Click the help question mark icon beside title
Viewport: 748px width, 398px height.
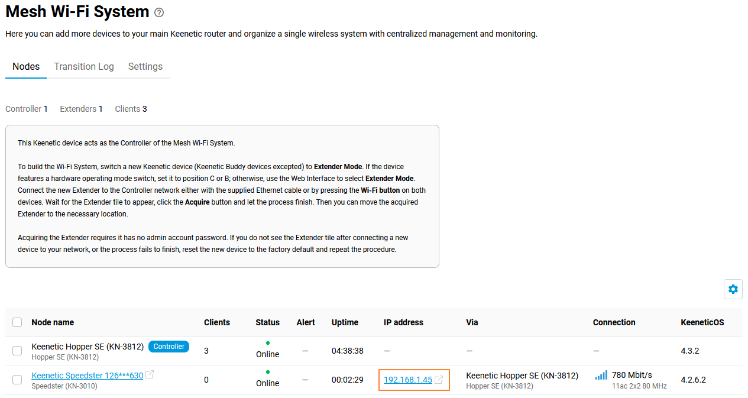[158, 12]
